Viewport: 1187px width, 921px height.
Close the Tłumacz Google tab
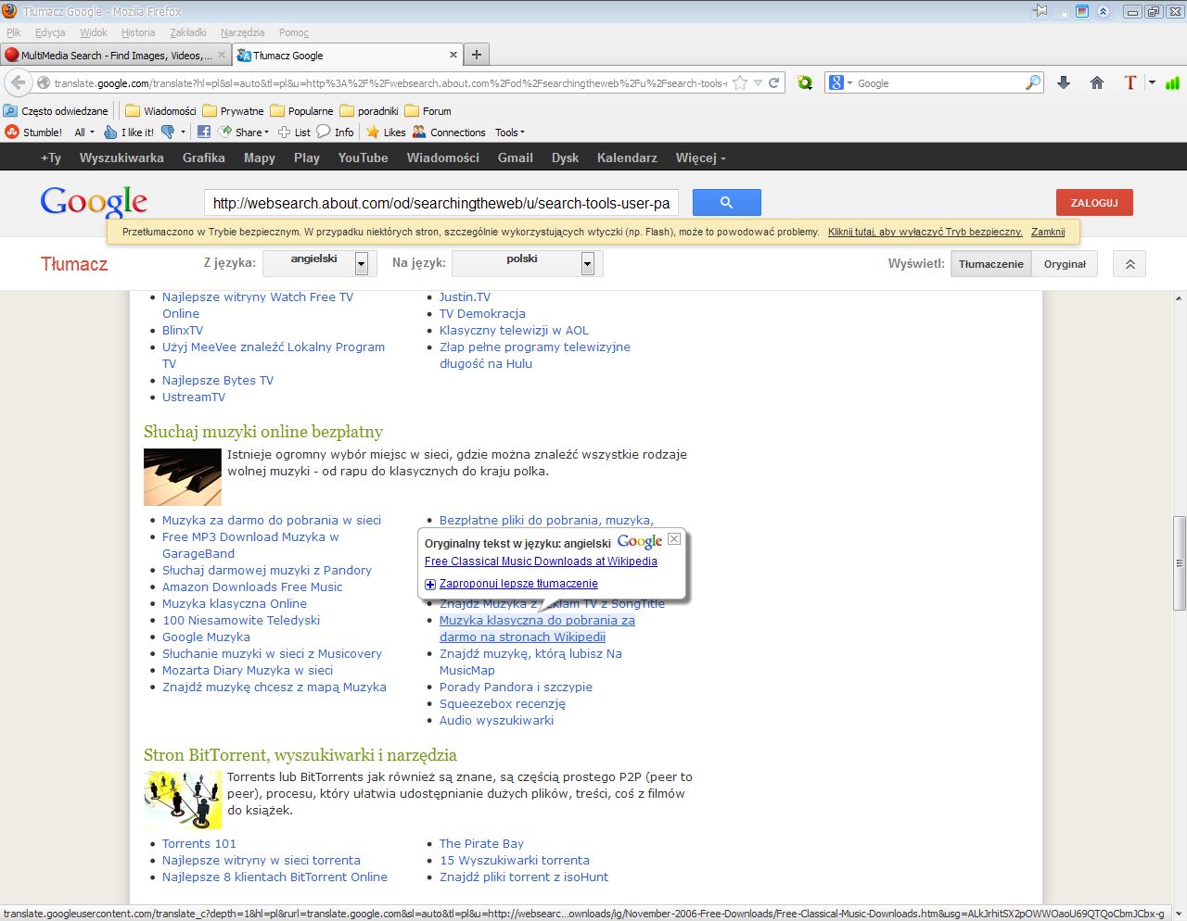(453, 55)
